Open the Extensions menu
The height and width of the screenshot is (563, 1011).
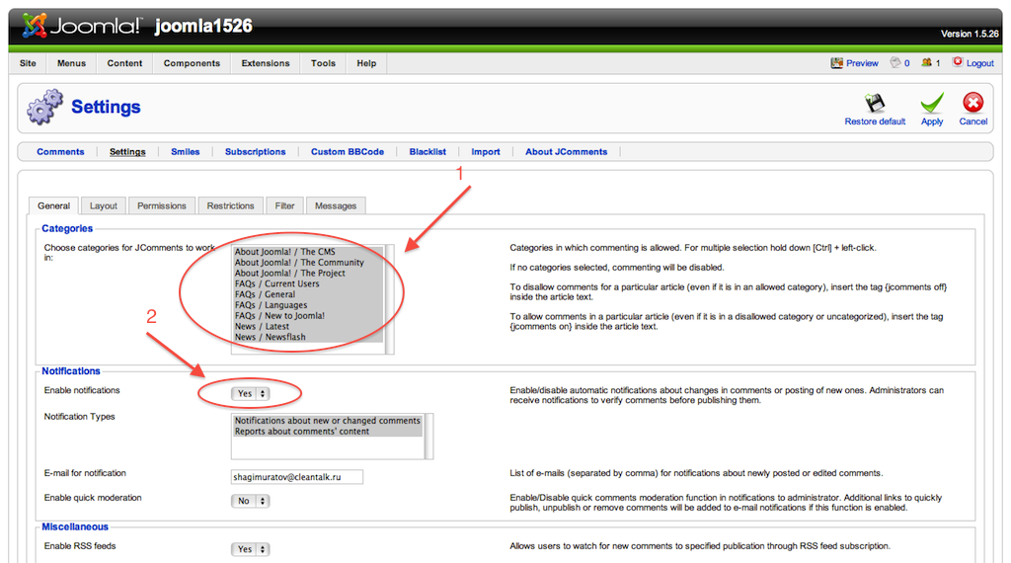(265, 63)
